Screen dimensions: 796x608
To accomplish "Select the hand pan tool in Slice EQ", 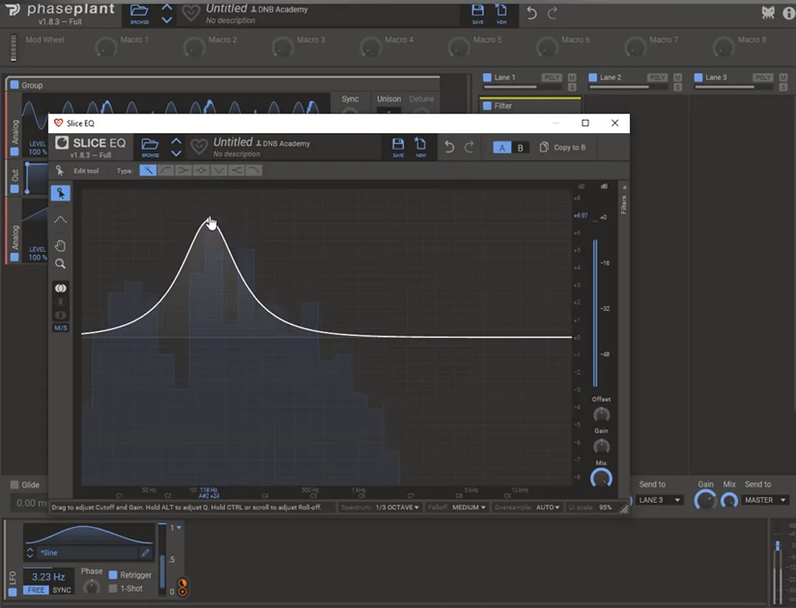I will tap(60, 246).
